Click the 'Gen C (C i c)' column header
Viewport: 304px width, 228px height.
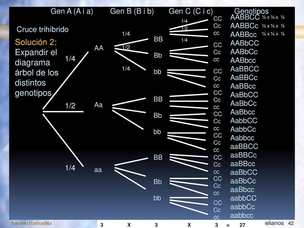coord(191,11)
